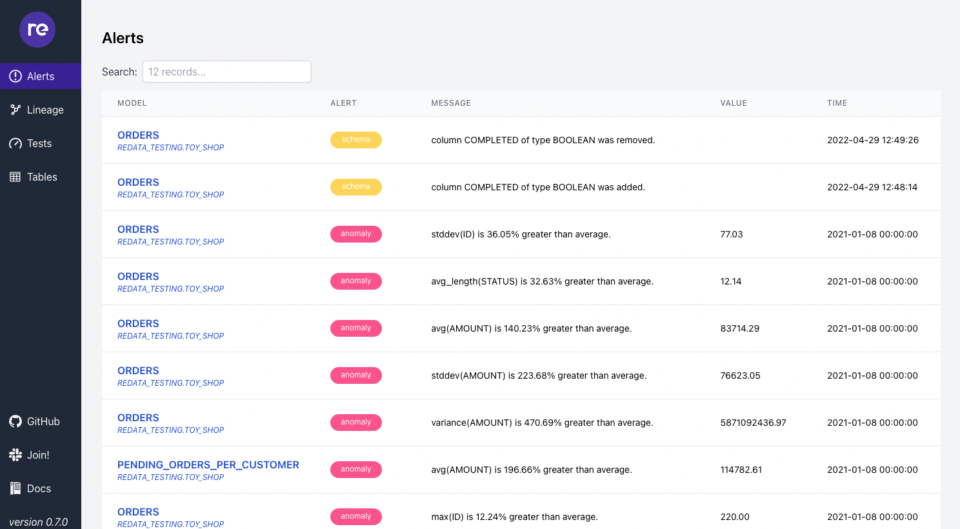
Task: Select the Join! community link
Action: click(41, 455)
